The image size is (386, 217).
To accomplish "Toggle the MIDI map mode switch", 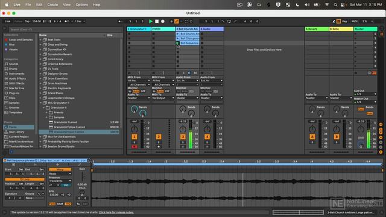I will click(355, 22).
